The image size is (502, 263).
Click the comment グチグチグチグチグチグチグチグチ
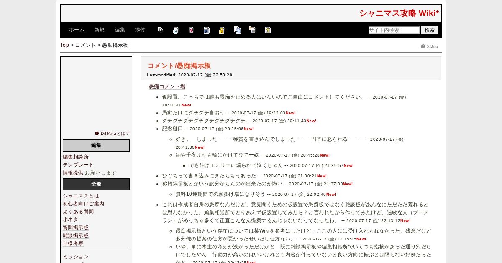204,121
